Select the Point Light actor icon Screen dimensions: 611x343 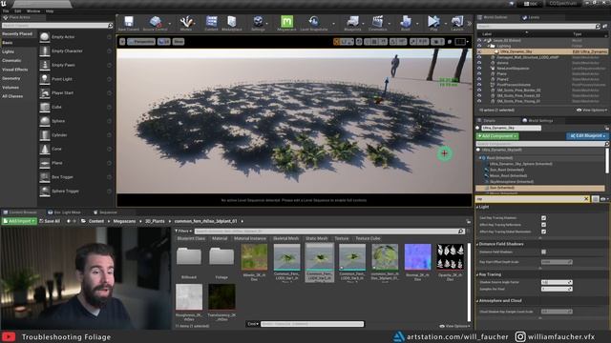pyautogui.click(x=45, y=79)
